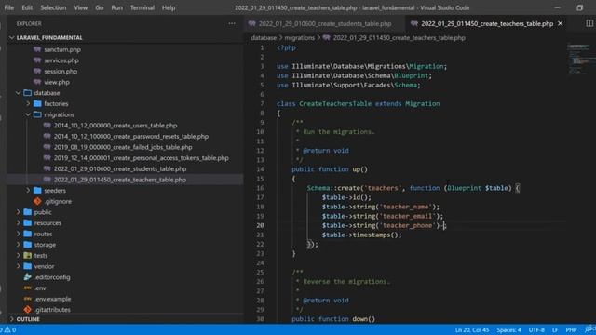Click the factories folder icon
Screen dimensions: 596x335
[x=37, y=103]
